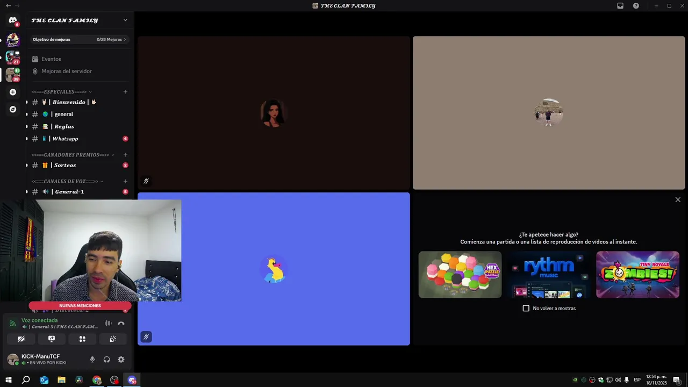
Task: Expand THE CLAN FAMILY server dropdown
Action: tap(125, 20)
